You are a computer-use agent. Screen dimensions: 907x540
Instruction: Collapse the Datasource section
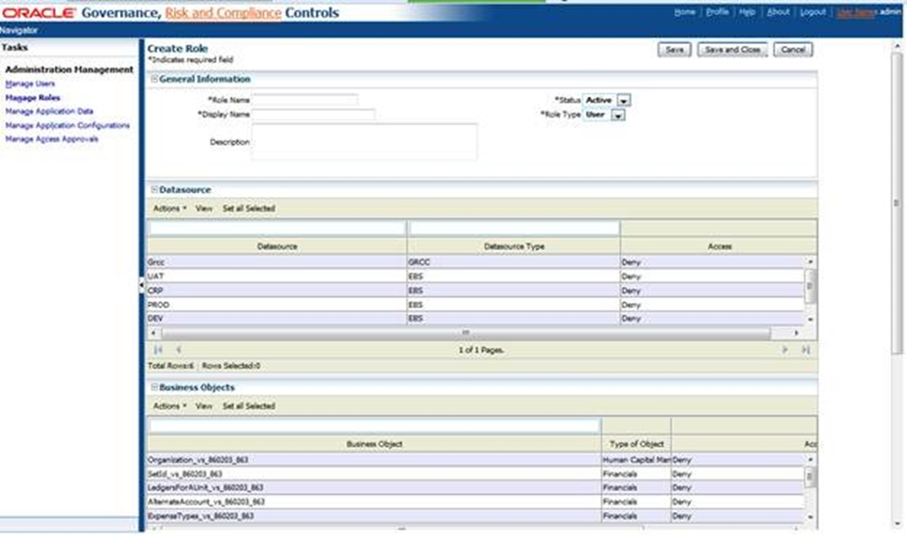[154, 190]
